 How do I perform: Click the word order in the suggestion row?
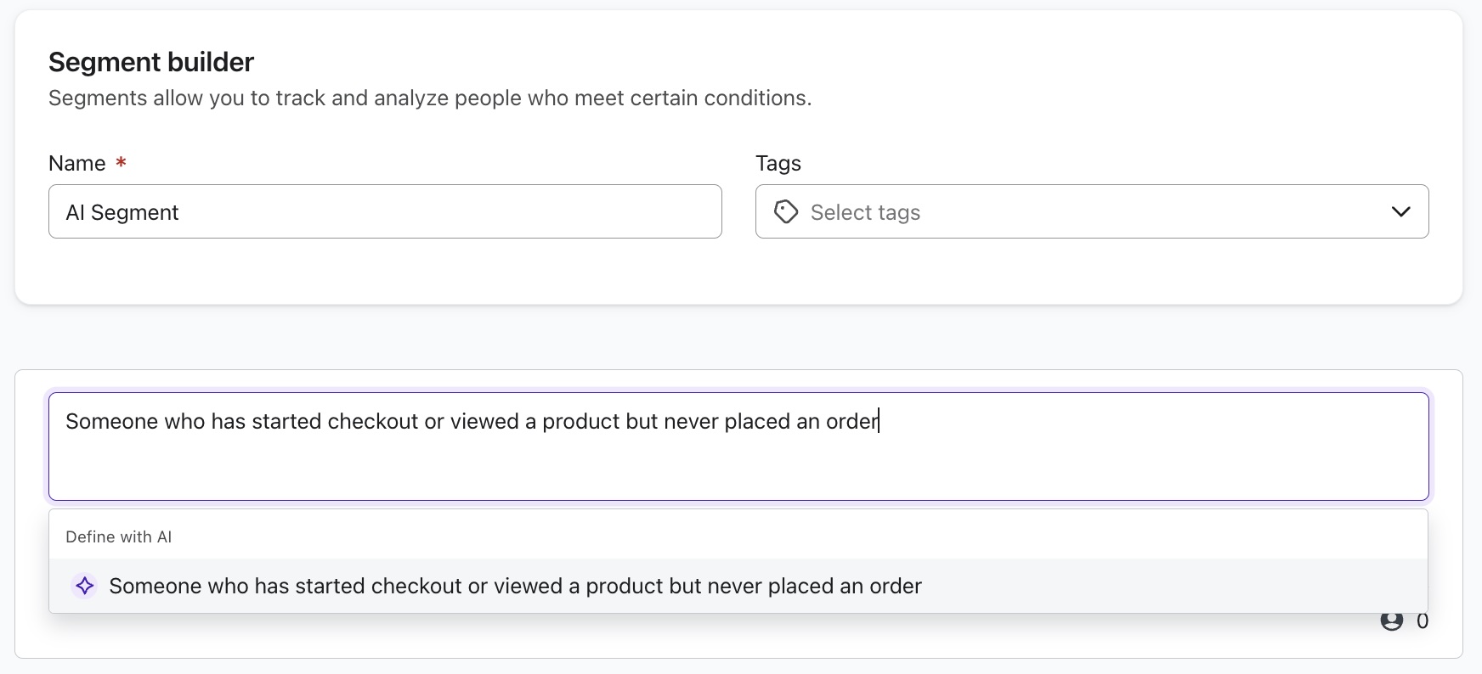895,587
